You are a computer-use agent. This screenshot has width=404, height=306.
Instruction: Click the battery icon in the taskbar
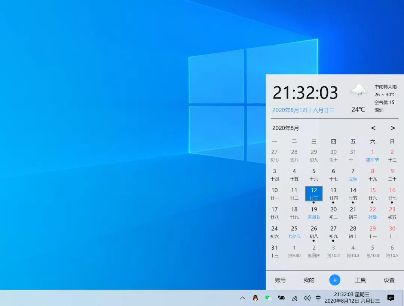[x=282, y=298]
